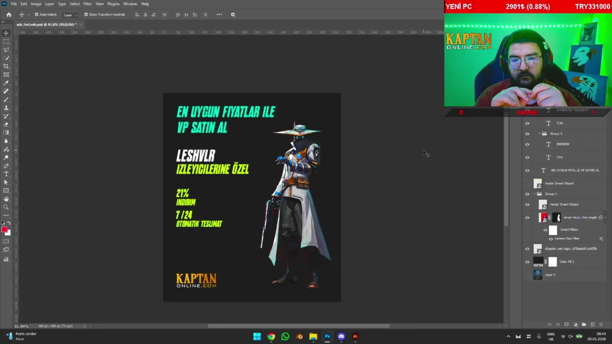Select the Horizontal Type tool

[x=6, y=174]
